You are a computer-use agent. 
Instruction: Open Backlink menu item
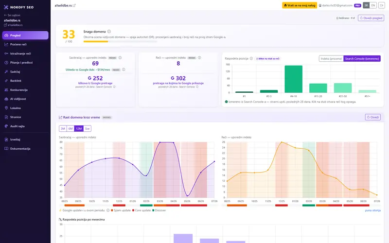[25, 81]
